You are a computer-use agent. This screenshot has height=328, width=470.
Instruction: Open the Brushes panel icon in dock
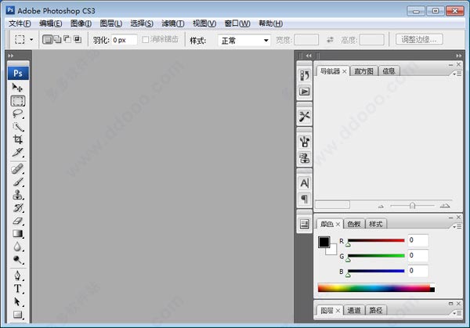pyautogui.click(x=305, y=142)
